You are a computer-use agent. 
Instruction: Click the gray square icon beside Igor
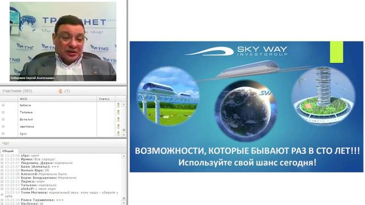click(3, 134)
